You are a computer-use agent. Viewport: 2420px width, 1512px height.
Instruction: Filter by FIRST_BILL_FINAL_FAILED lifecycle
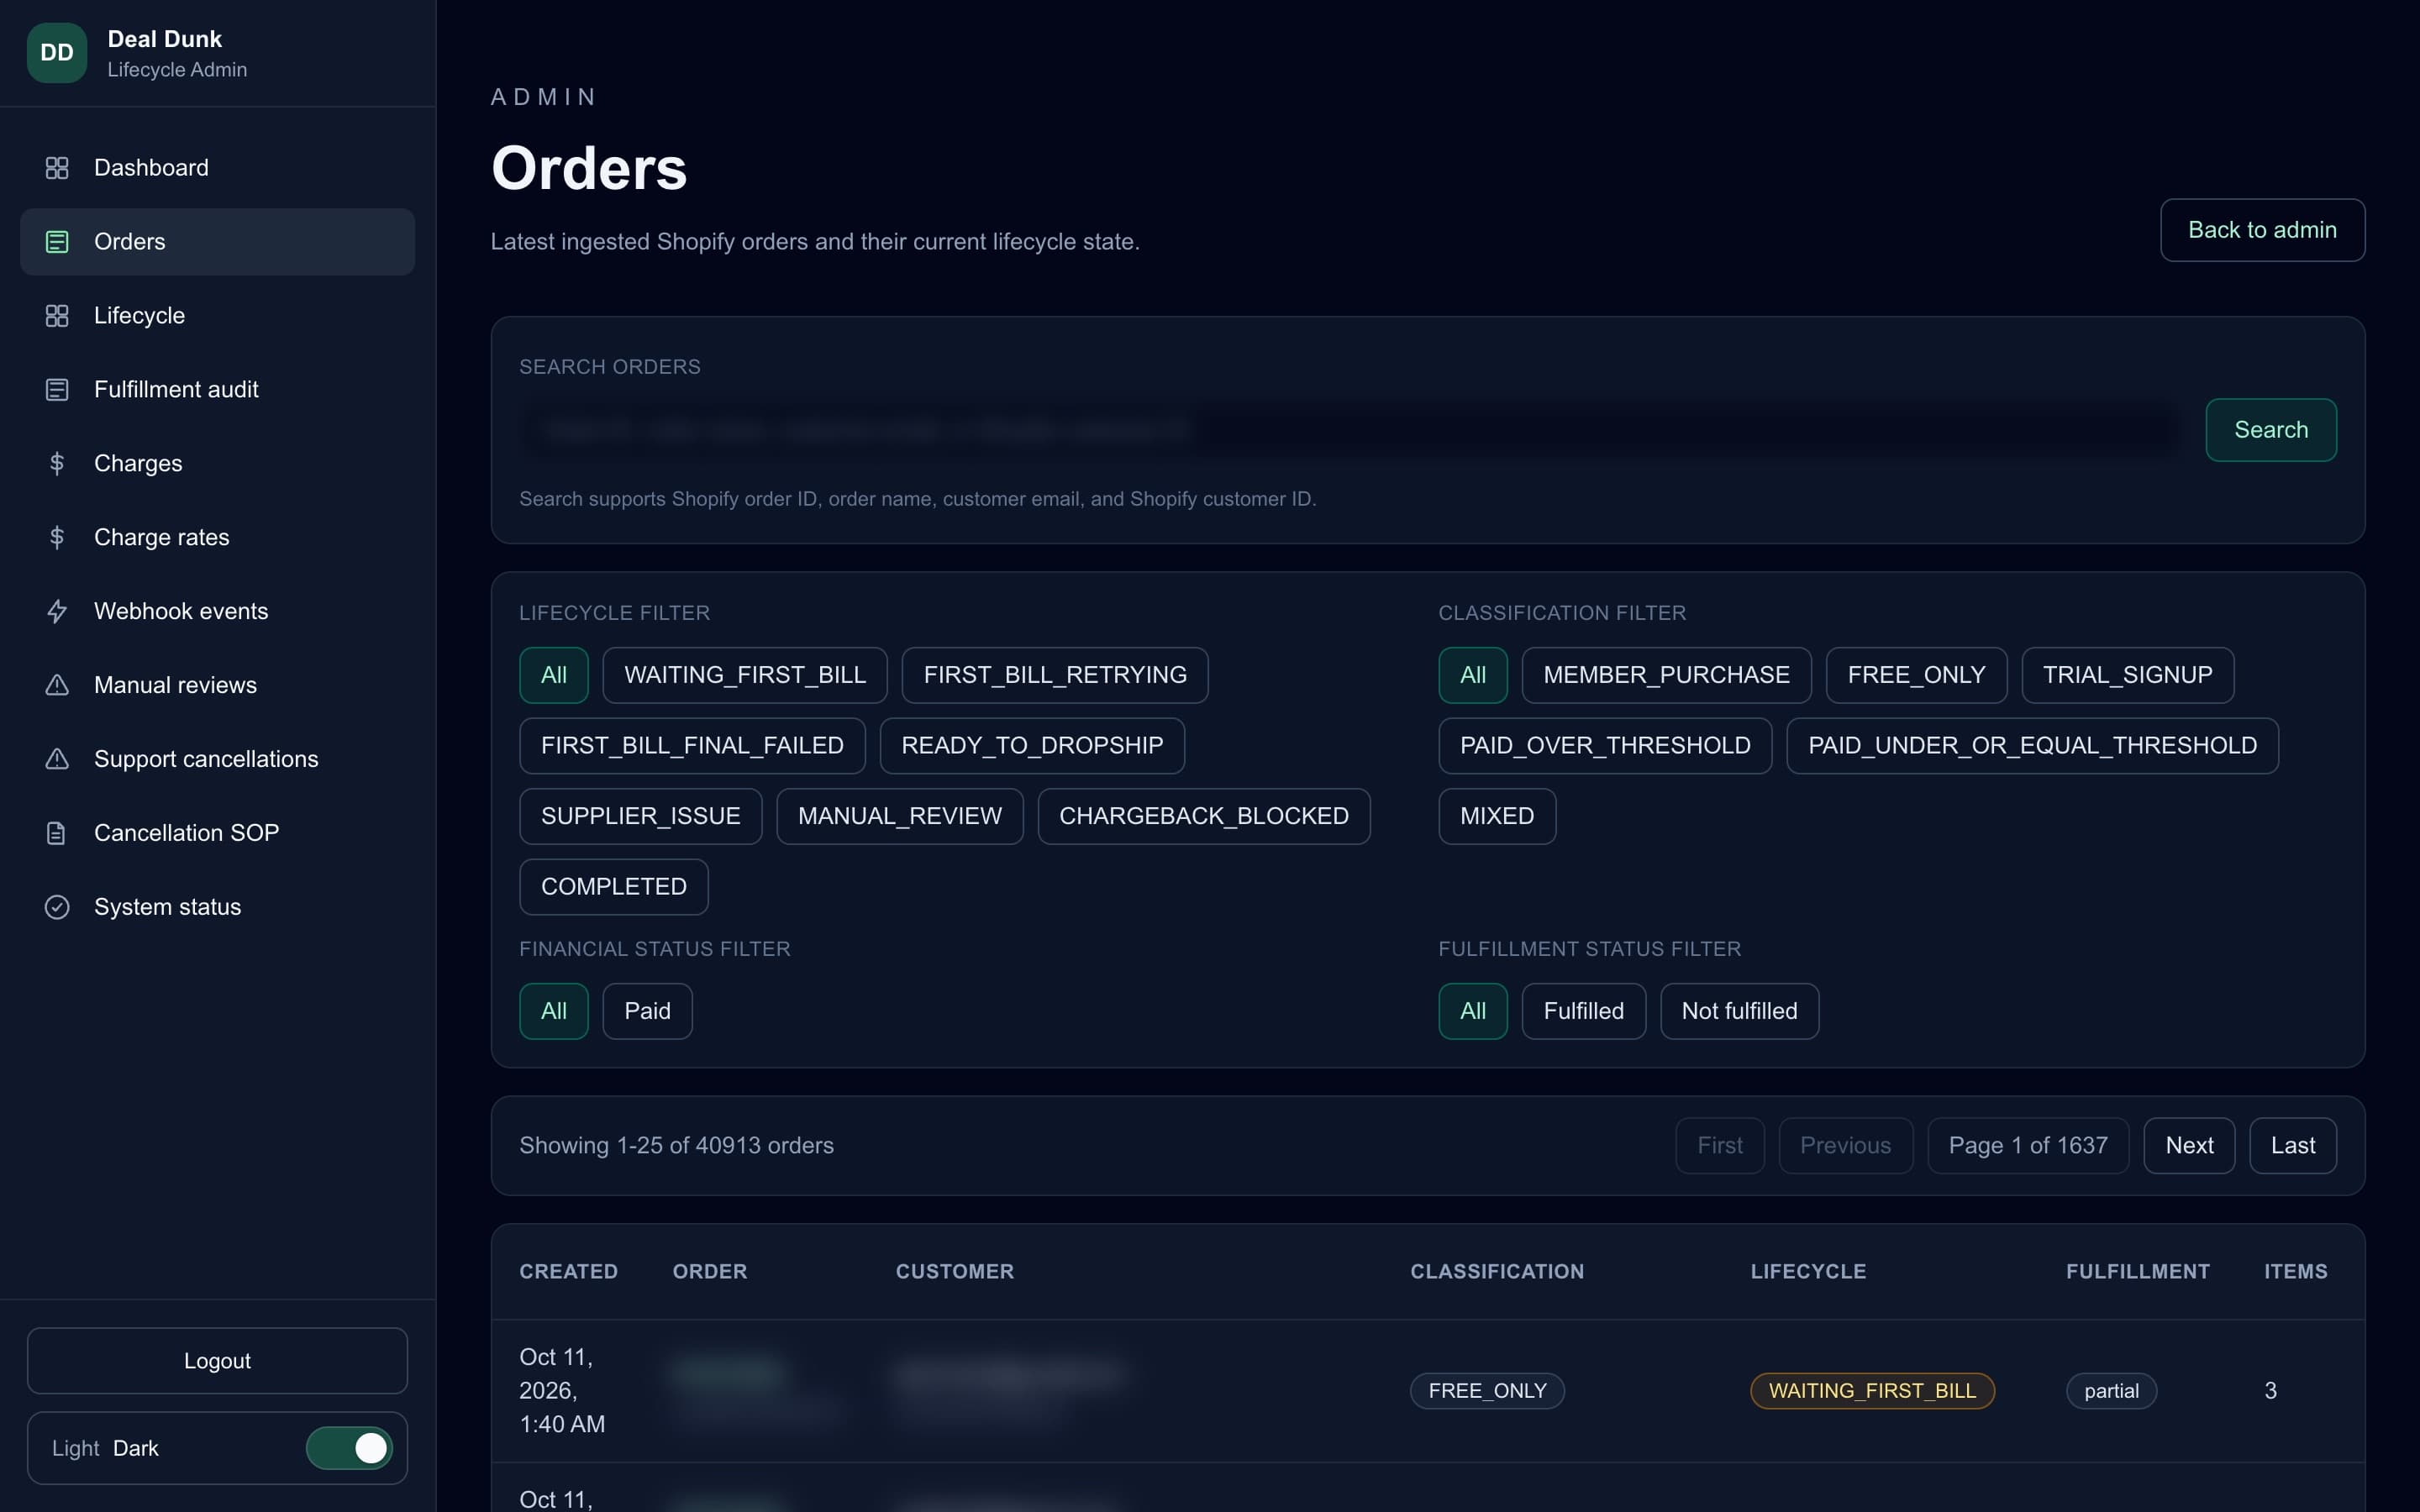pyautogui.click(x=692, y=746)
